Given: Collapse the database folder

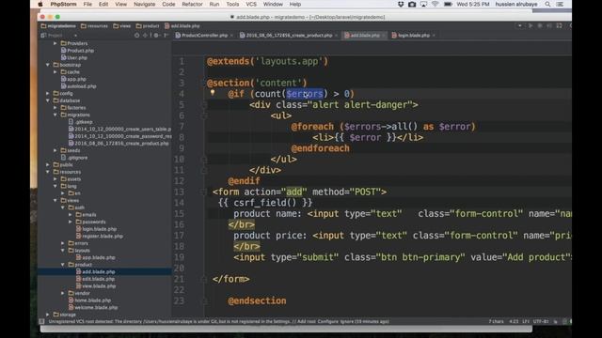Looking at the screenshot, I should [48, 100].
